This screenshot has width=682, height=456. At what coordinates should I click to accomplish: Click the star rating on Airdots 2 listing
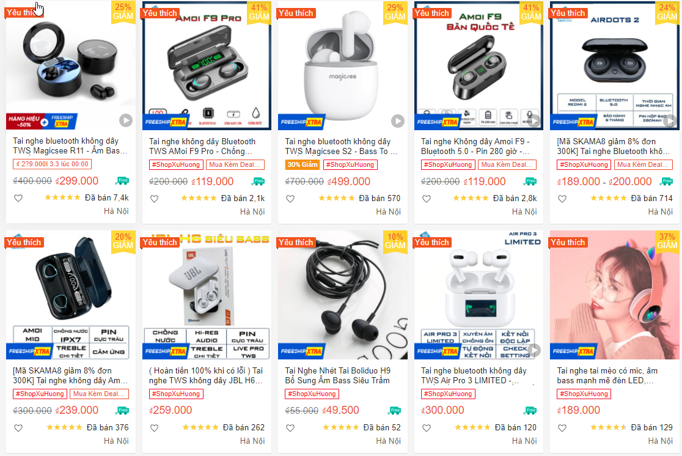click(608, 198)
